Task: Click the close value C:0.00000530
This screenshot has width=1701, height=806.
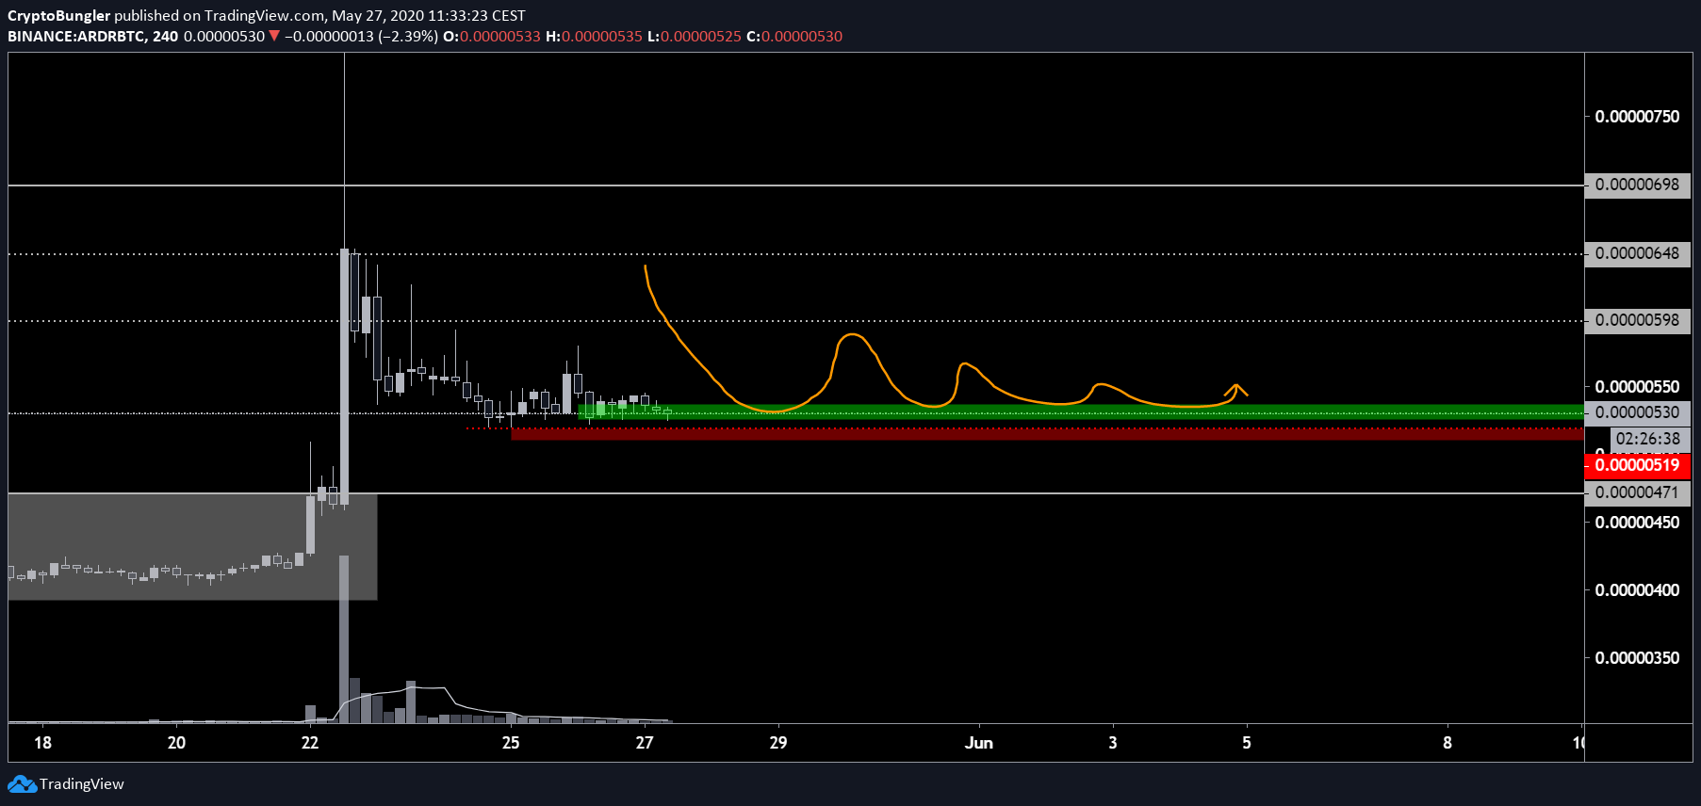Action: click(794, 37)
